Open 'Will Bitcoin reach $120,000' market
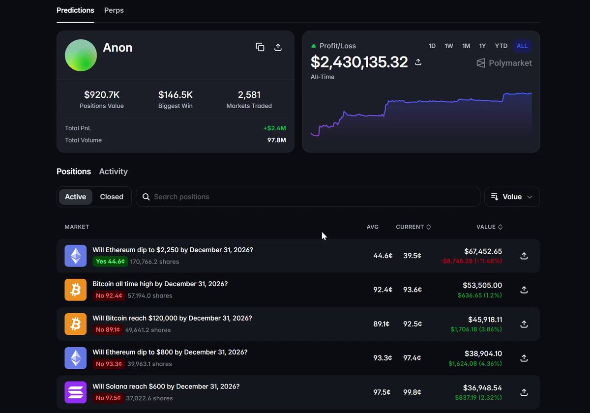590x413 pixels. [x=172, y=318]
